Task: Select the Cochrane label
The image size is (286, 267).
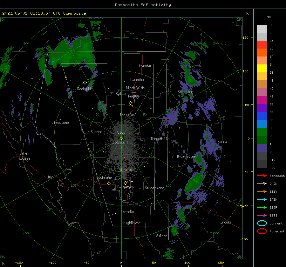Action: coord(104,177)
